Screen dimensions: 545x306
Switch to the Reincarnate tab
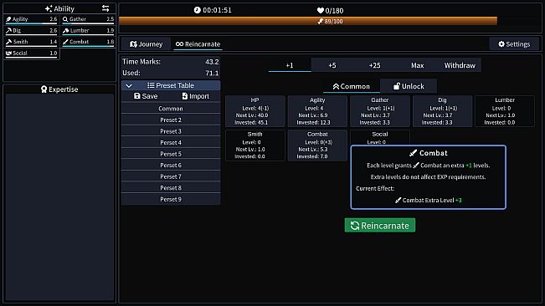click(x=198, y=44)
